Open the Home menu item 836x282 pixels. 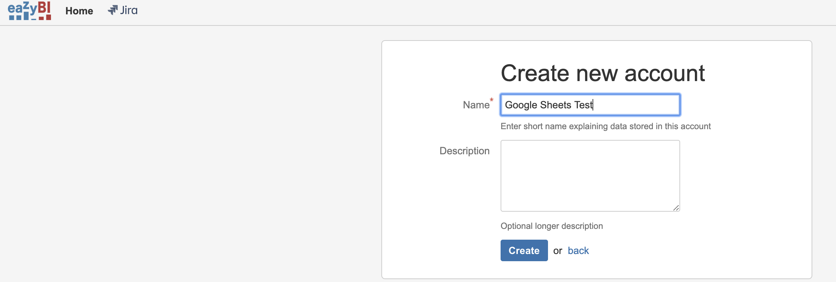point(79,11)
